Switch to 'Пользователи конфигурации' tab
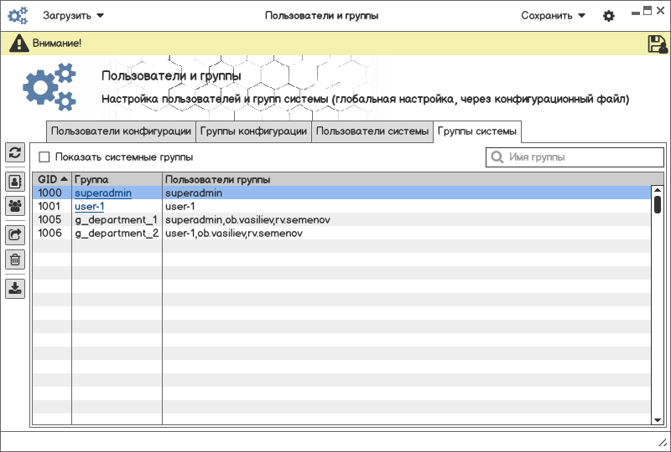The height and width of the screenshot is (452, 671). [x=121, y=131]
